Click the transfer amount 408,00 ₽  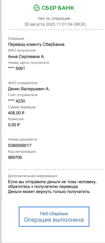click(x=16, y=113)
